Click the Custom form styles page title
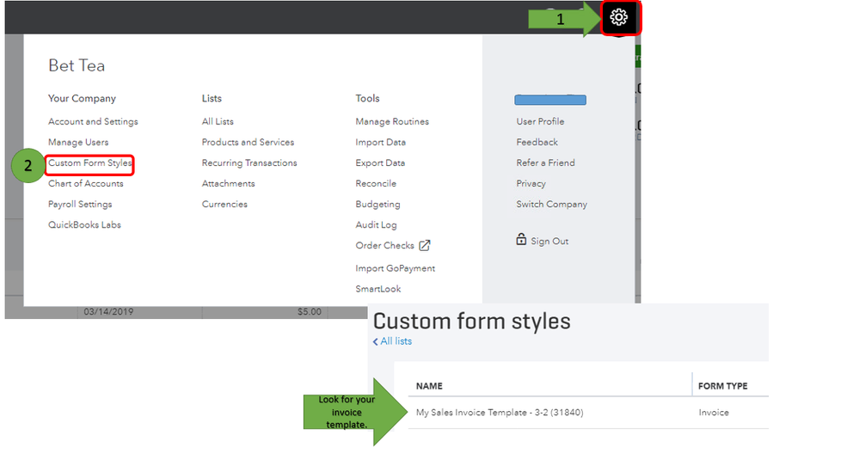Image resolution: width=859 pixels, height=472 pixels. coord(472,321)
